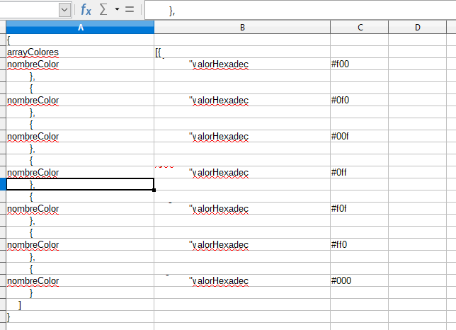Viewport: 456px width, 330px height.
Task: Click the formula input line
Action: (297, 10)
